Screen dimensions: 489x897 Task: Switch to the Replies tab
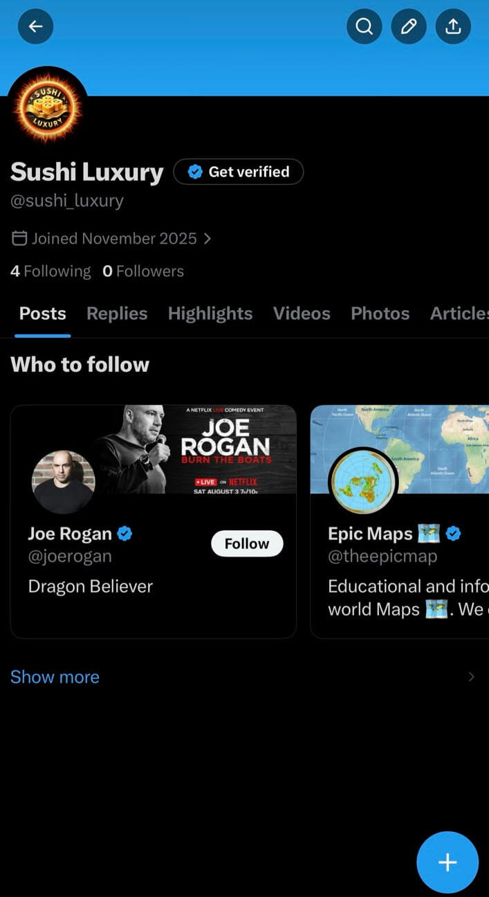(117, 314)
